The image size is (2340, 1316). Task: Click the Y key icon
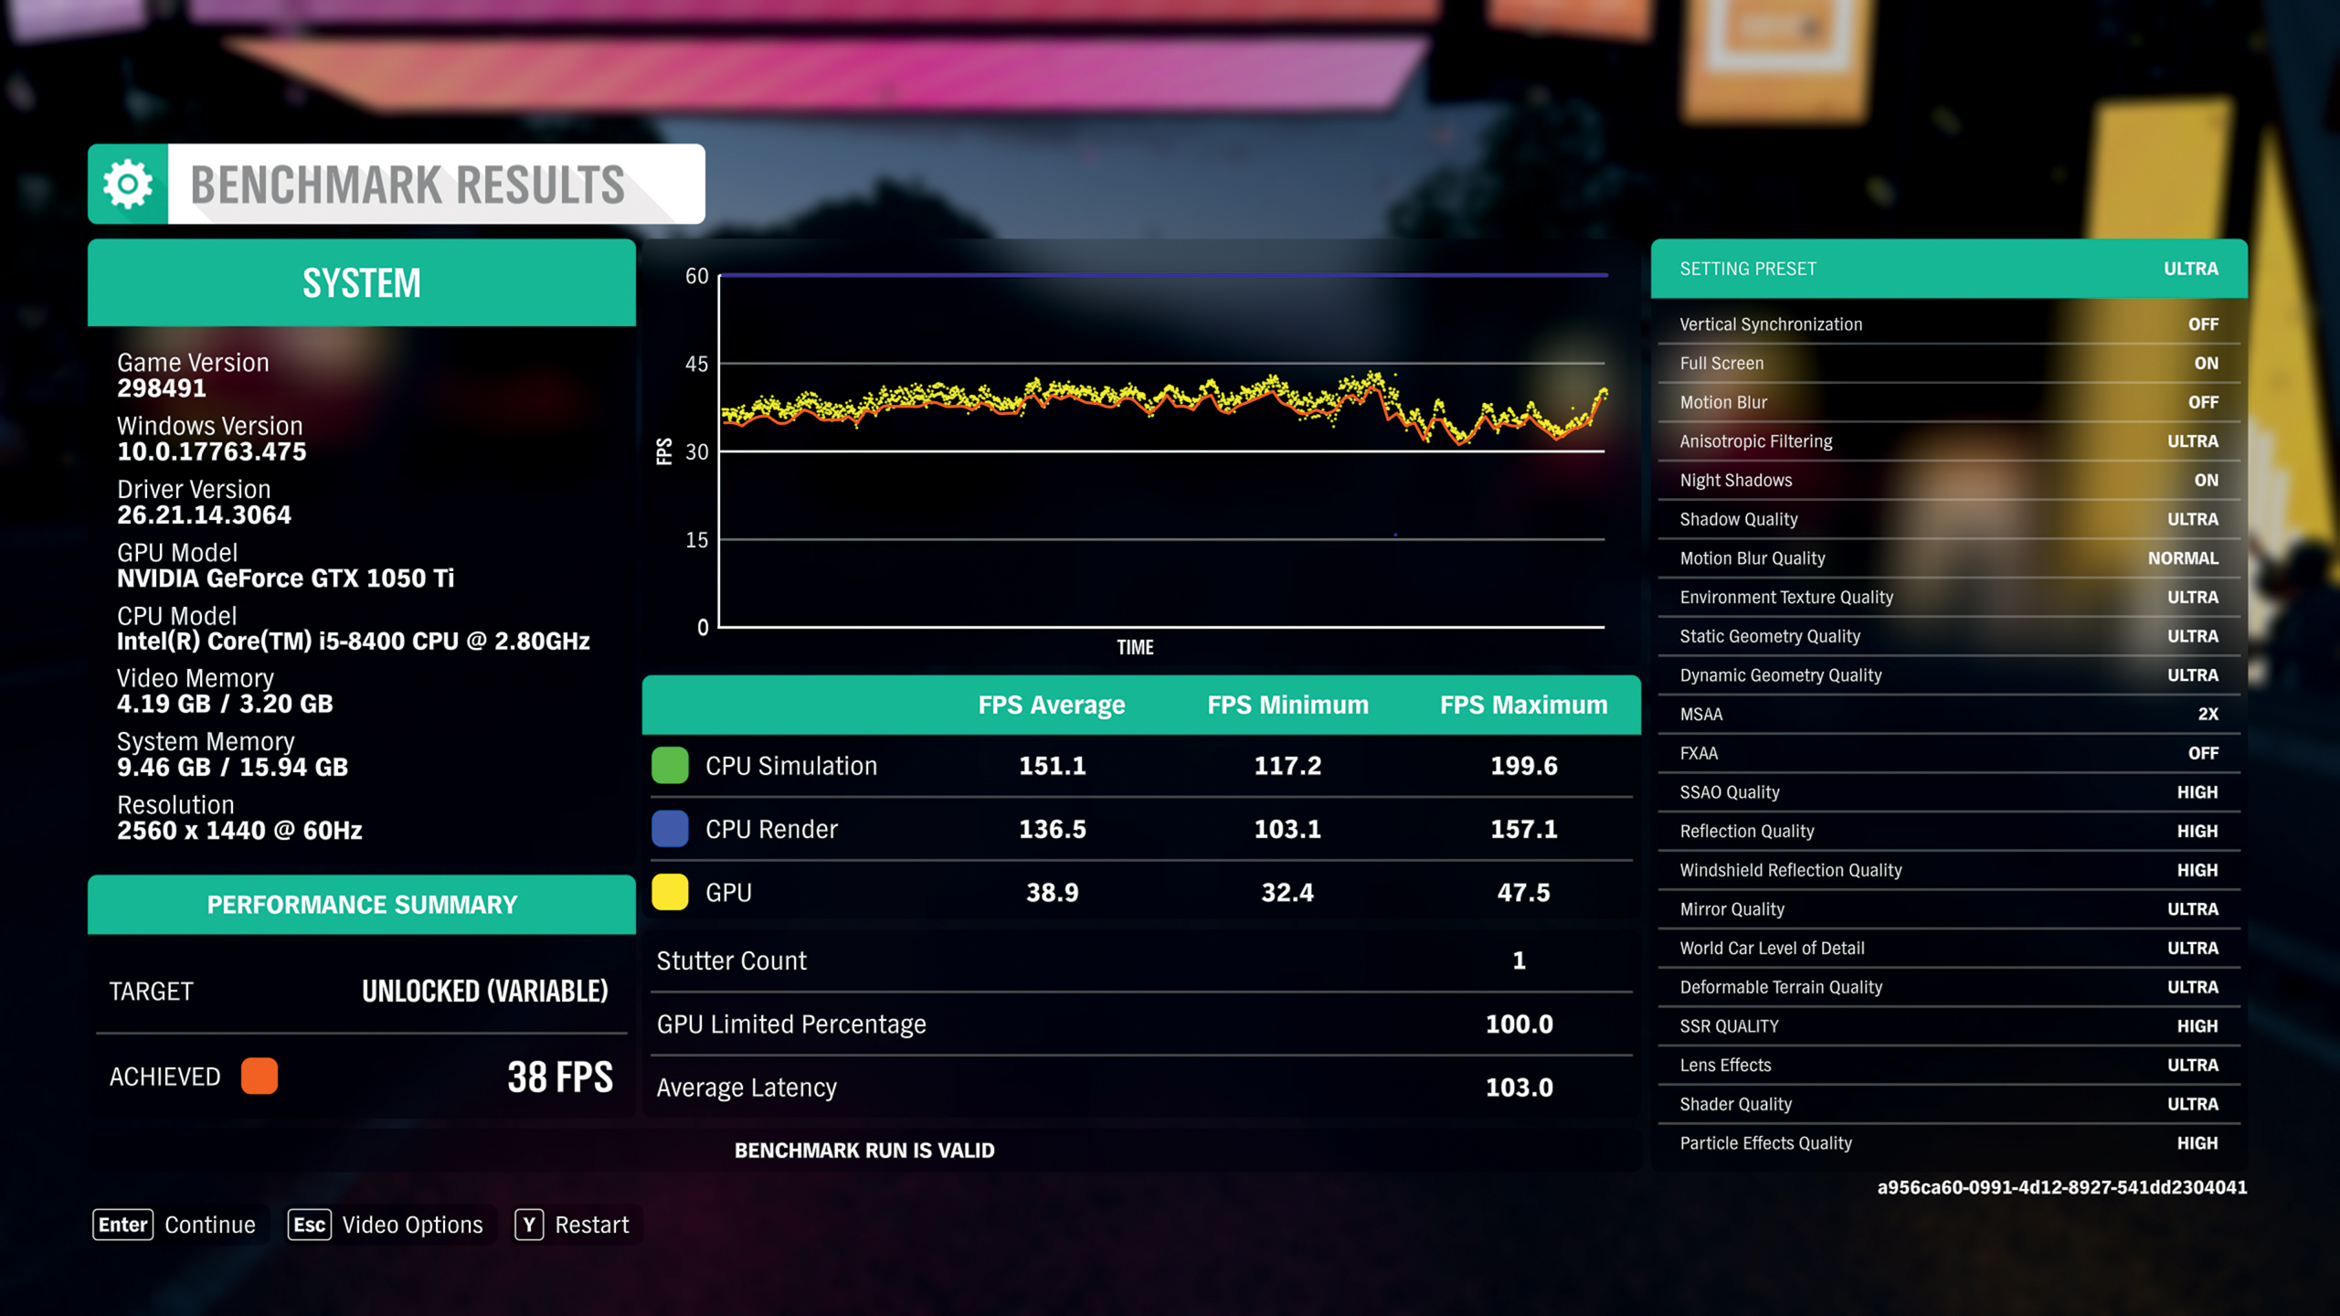click(x=529, y=1225)
